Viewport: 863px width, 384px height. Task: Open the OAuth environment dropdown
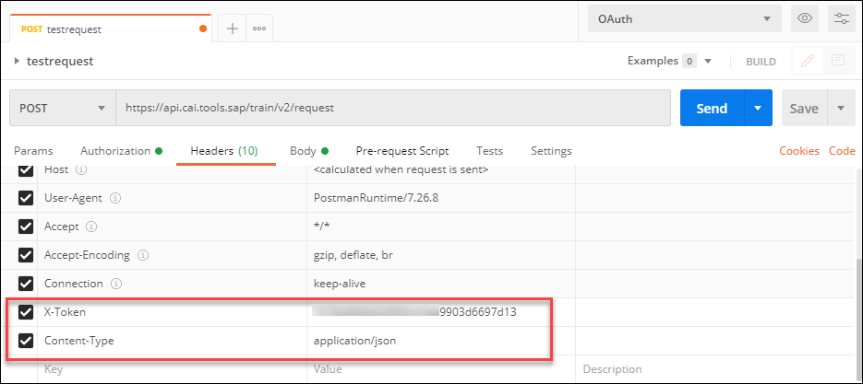684,18
